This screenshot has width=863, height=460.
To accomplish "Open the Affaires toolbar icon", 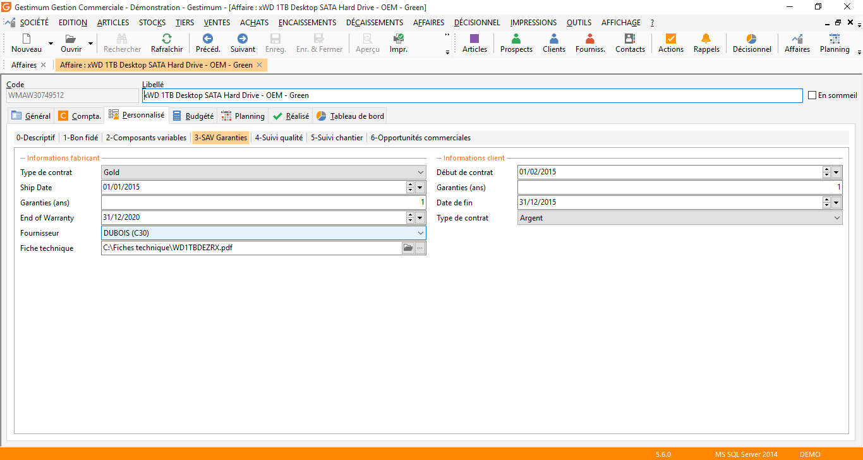I will click(x=797, y=39).
